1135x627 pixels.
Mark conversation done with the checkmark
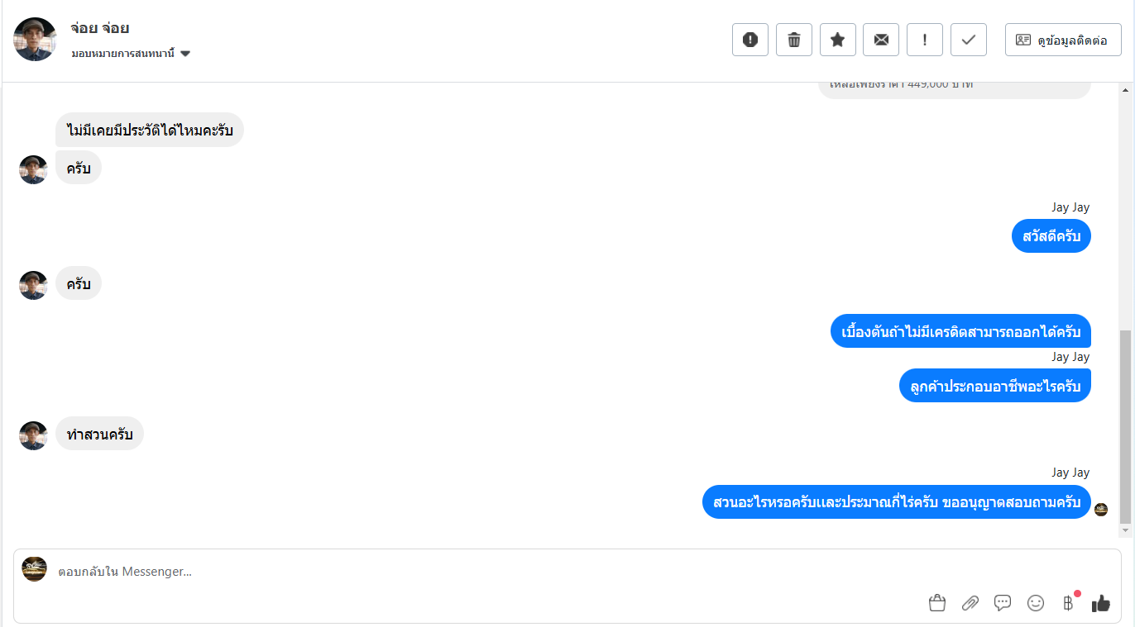(x=969, y=40)
